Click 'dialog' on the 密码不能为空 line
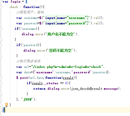130x116 pixels. click(29, 50)
